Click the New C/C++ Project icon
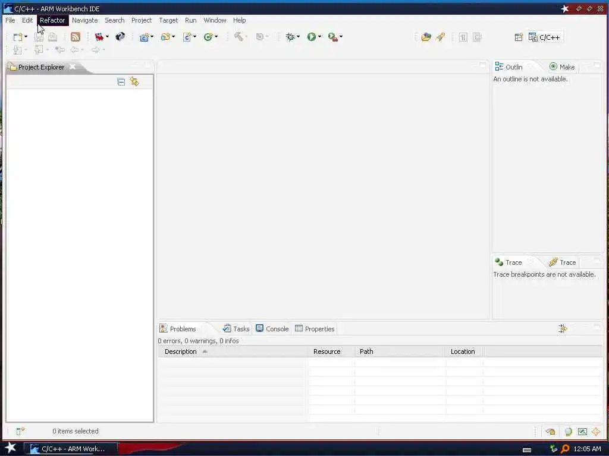The height and width of the screenshot is (456, 609). pos(144,37)
